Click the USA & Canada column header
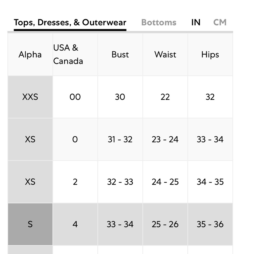Screen dimensions: 254x254 coord(68,55)
